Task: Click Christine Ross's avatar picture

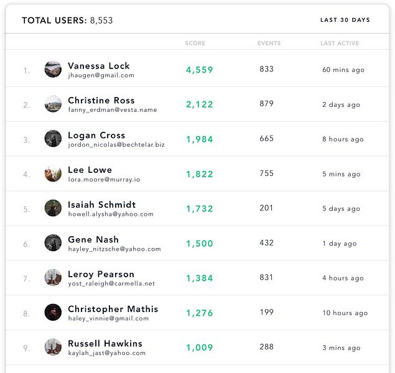Action: click(53, 104)
